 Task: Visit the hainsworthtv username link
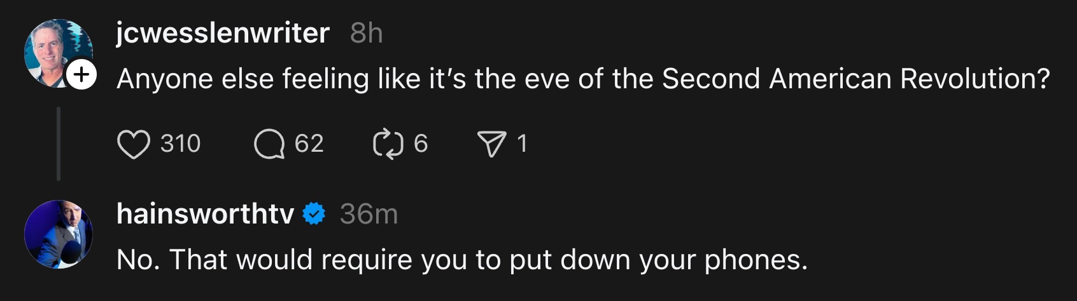pyautogui.click(x=205, y=214)
